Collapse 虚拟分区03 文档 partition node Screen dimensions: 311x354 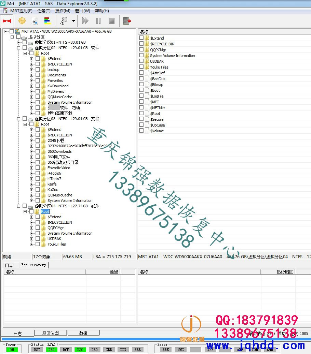(18, 119)
